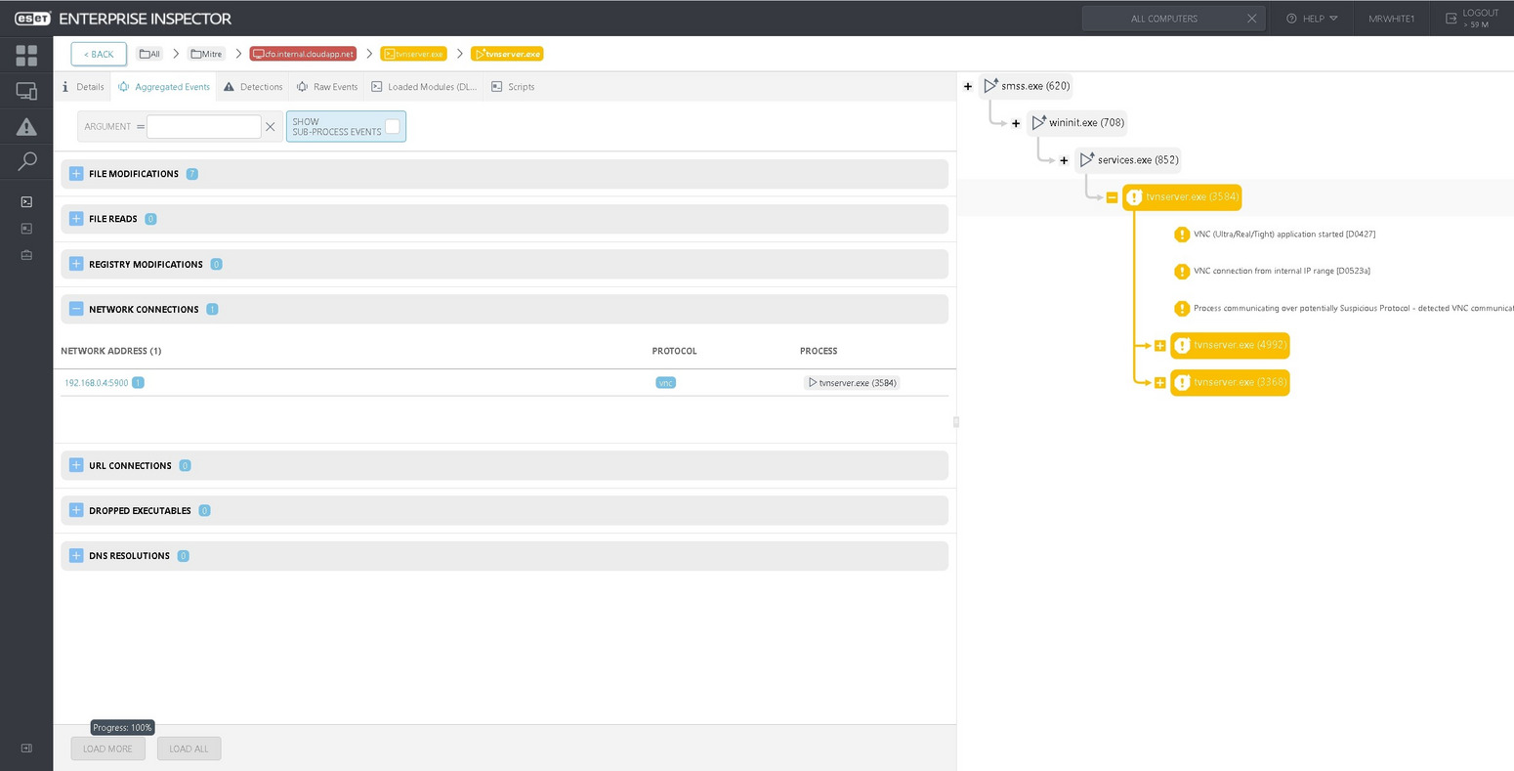Collapse tvnserver.exe (3584) process node
Viewport: 1514px width, 771px height.
[x=1112, y=197]
